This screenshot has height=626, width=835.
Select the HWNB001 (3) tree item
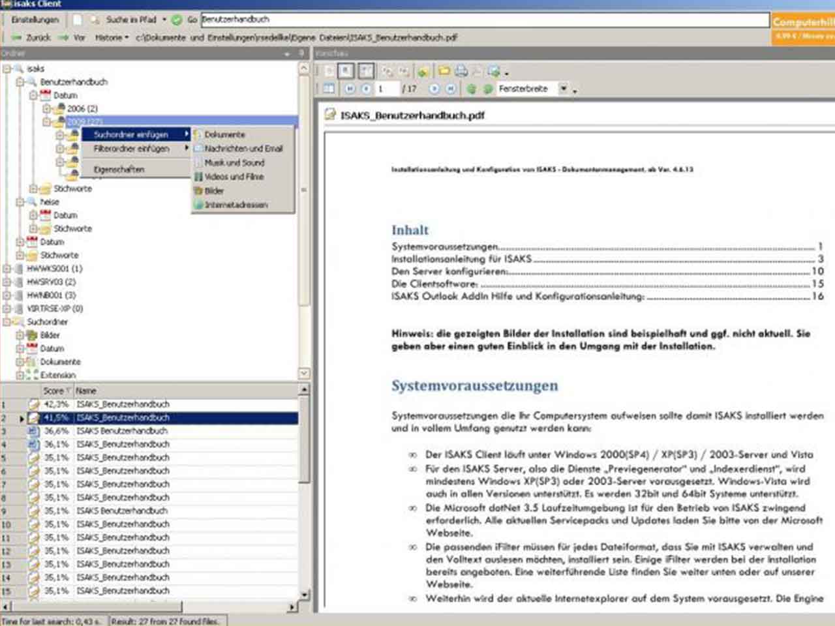51,295
